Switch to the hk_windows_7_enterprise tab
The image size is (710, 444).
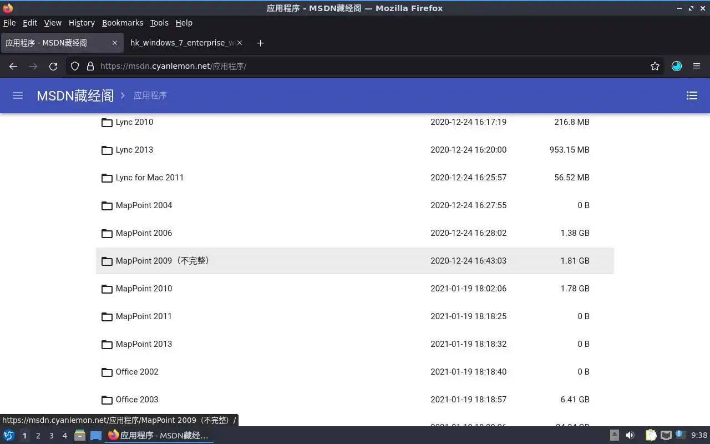pos(185,43)
